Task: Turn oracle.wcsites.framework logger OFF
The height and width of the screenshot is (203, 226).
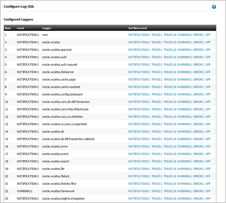Action: click(x=208, y=191)
